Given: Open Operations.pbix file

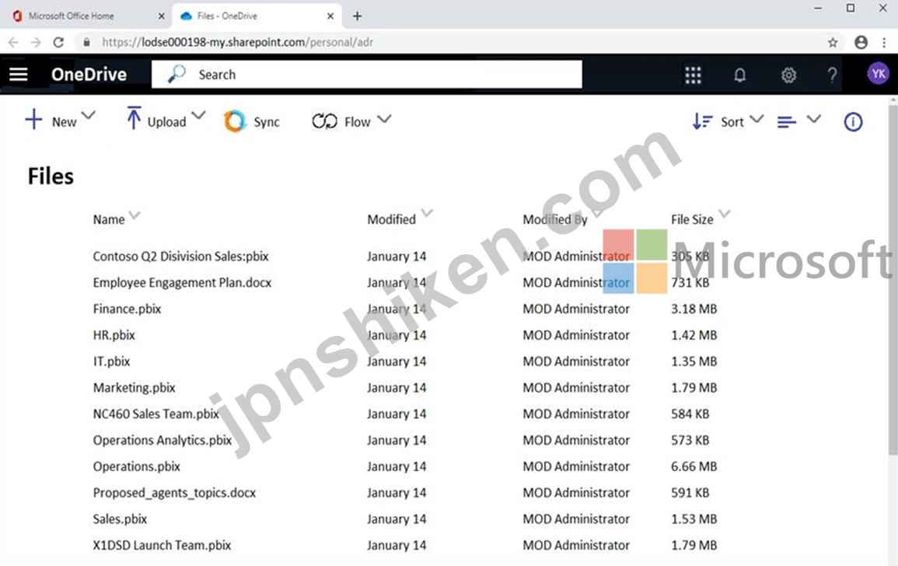Looking at the screenshot, I should coord(136,466).
